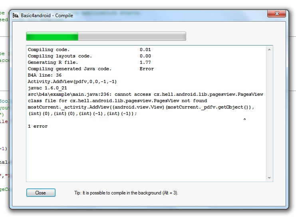The width and height of the screenshot is (296, 220).
Task: Click the Close button in the Compile dialog
Action: (x=41, y=192)
